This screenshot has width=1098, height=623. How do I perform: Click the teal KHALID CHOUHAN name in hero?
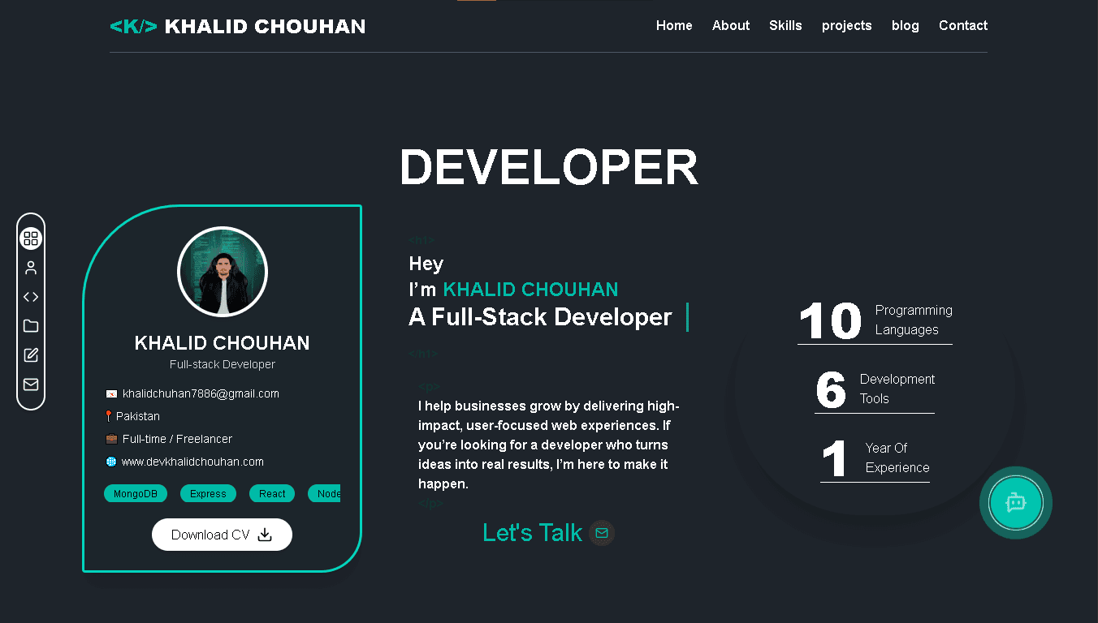pos(530,290)
